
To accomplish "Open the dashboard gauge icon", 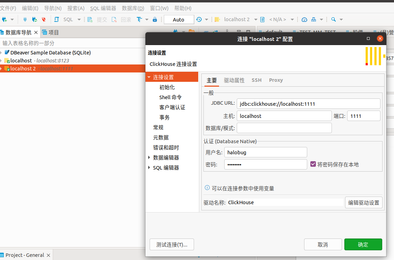I will pos(304,19).
